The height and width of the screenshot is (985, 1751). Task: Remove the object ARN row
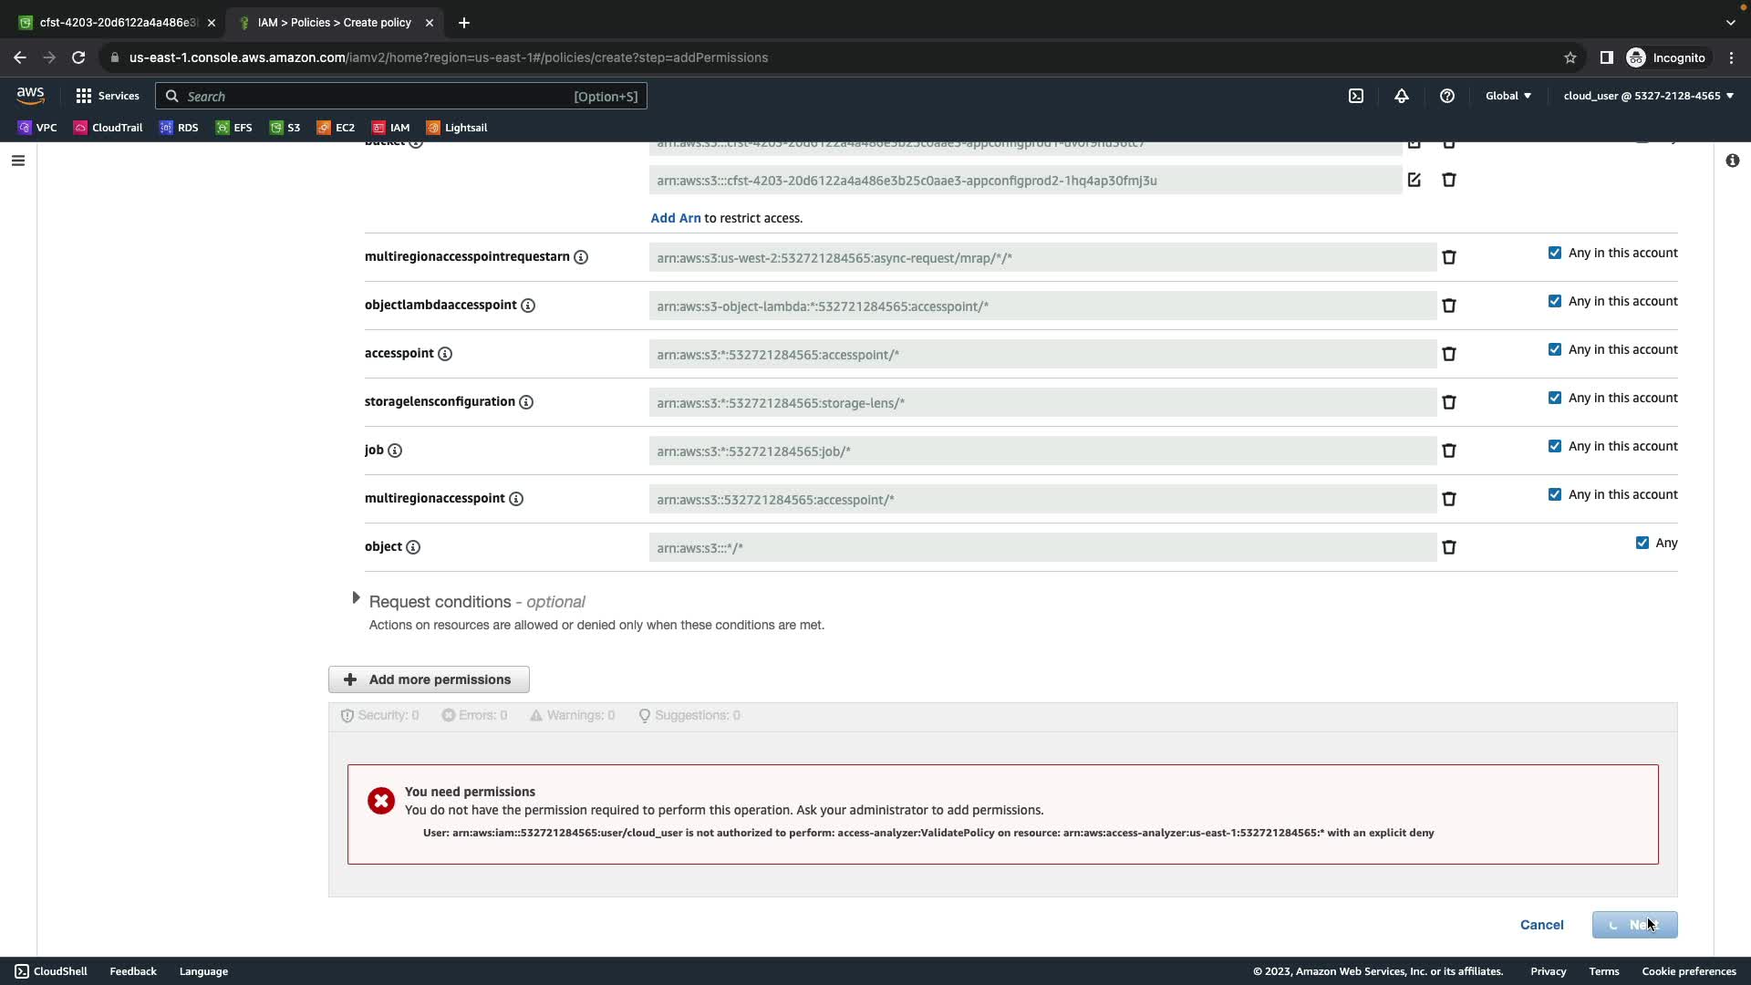[1448, 547]
